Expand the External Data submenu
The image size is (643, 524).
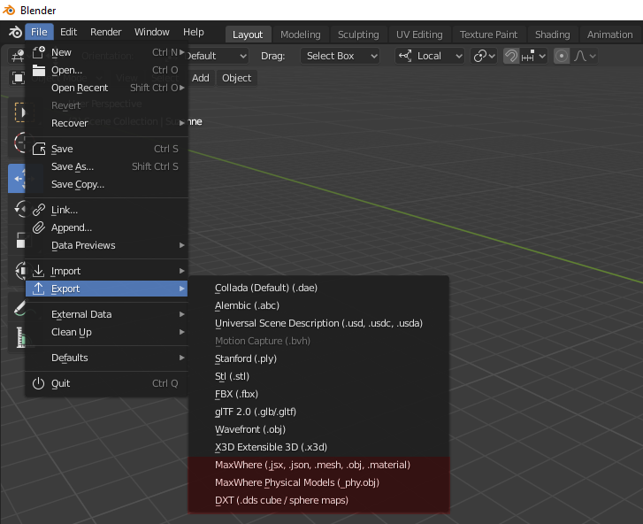click(x=107, y=314)
